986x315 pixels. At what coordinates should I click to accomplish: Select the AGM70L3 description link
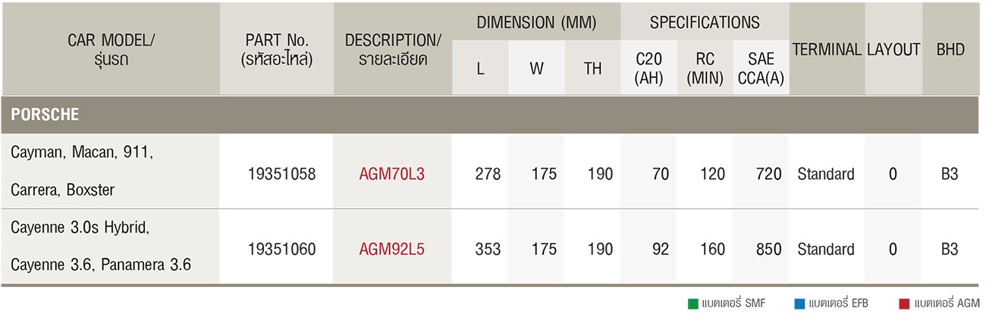[392, 174]
